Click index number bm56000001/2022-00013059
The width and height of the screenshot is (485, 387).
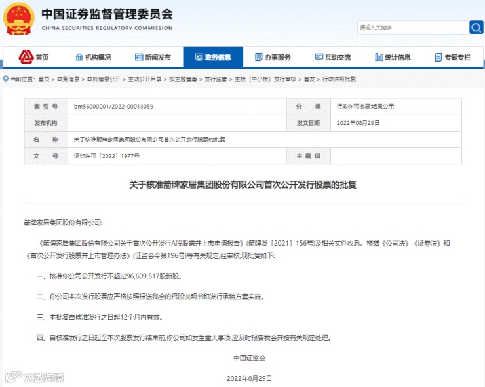coord(113,107)
